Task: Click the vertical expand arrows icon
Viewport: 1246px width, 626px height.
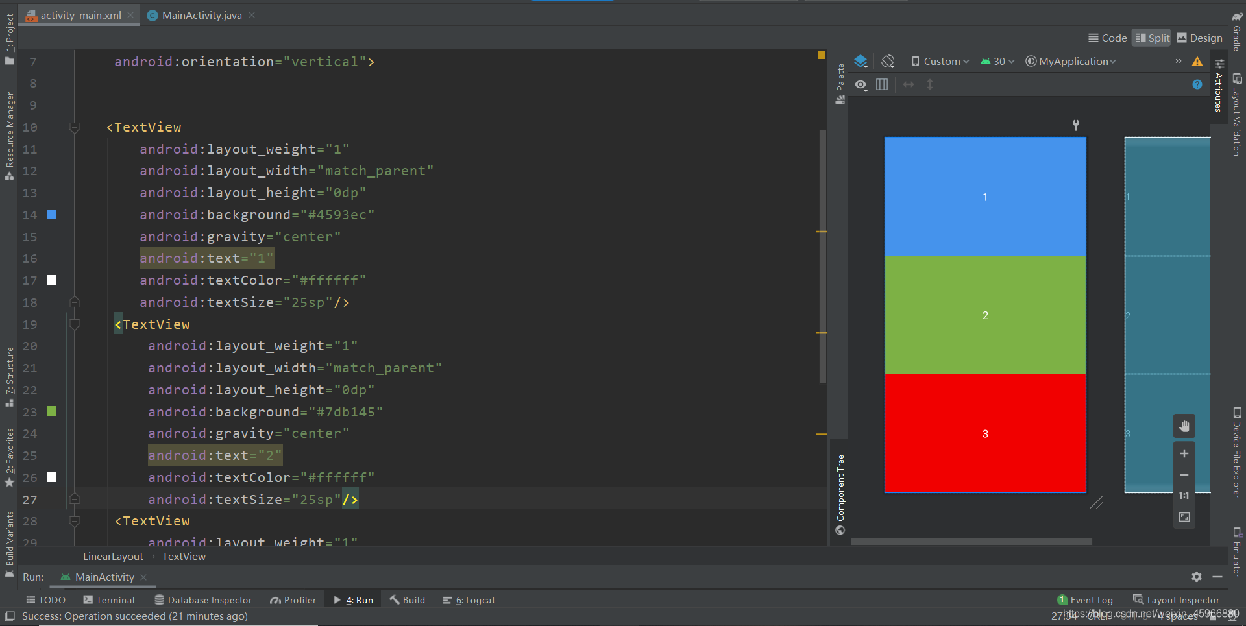Action: [x=930, y=84]
